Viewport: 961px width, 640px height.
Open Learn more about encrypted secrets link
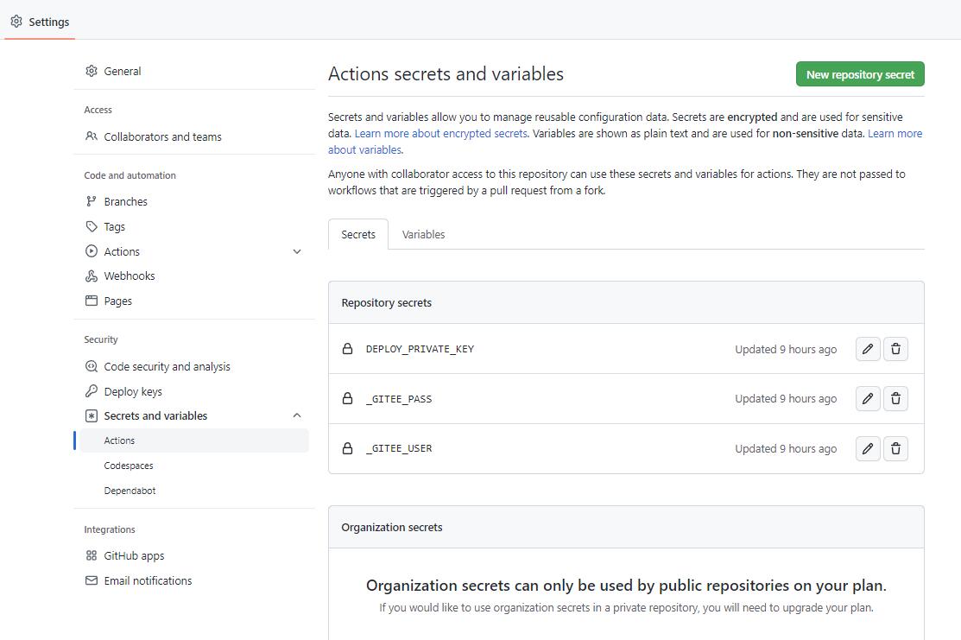tap(440, 133)
